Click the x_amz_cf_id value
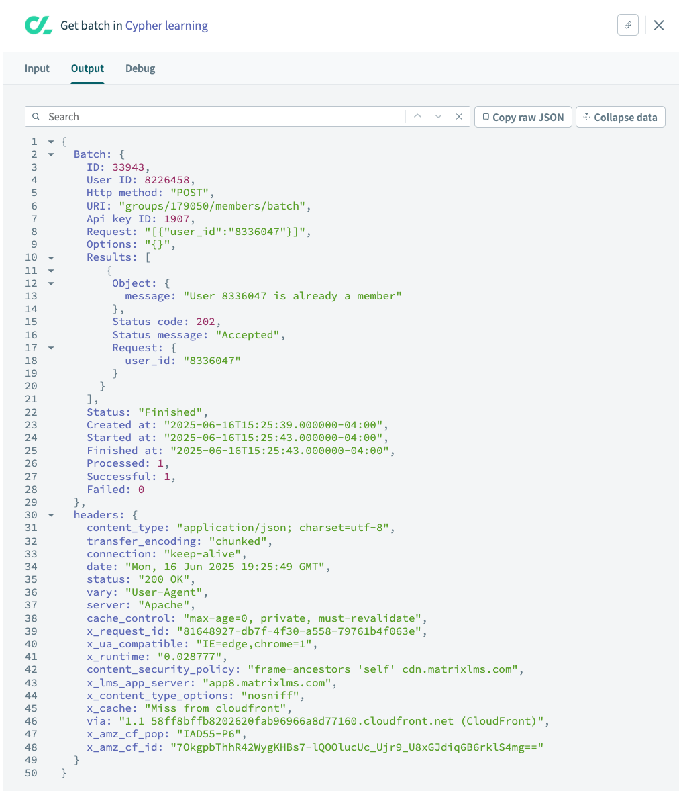This screenshot has width=679, height=791. 357,747
